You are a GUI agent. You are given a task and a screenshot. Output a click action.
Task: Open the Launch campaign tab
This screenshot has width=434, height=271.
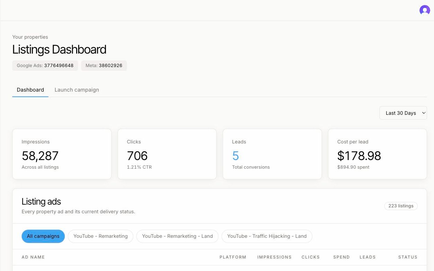pos(77,90)
